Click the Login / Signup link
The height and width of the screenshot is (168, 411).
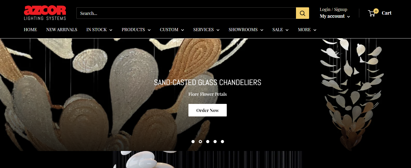[x=333, y=9]
